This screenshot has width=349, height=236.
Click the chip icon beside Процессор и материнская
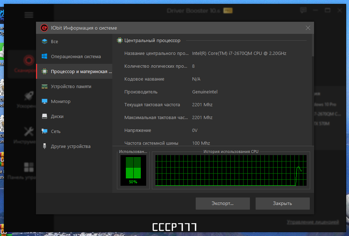[x=45, y=71]
